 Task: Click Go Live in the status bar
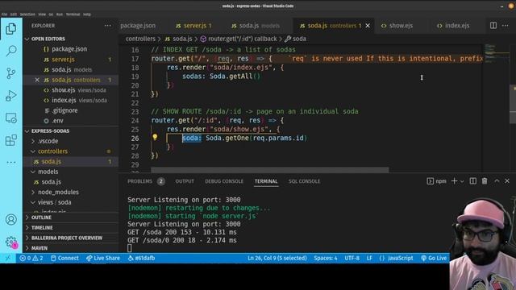coord(434,258)
